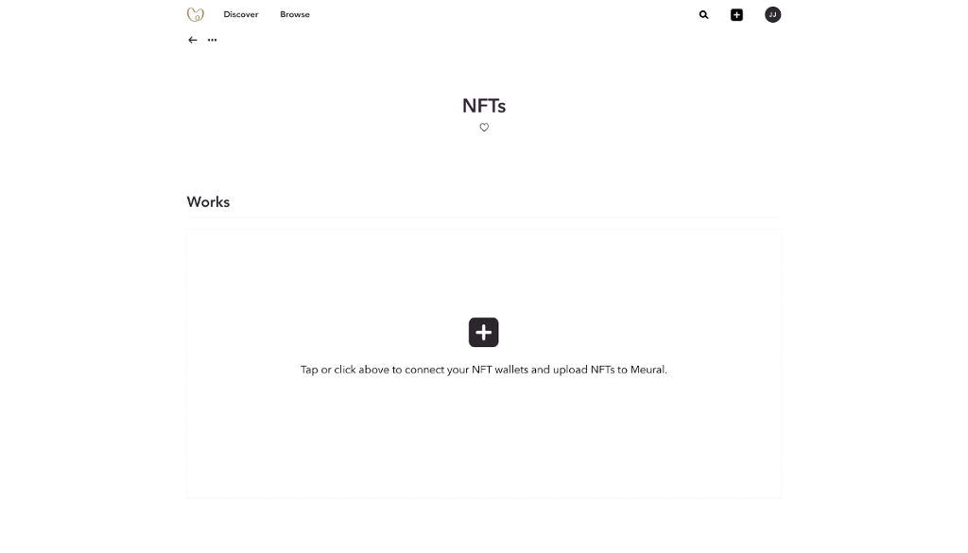Click the Meural logo icon
The height and width of the screenshot is (553, 968).
click(196, 14)
